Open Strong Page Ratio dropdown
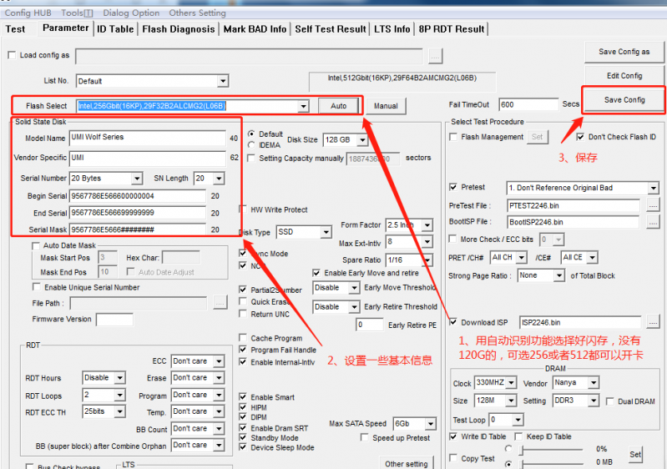The image size is (667, 469). [558, 275]
